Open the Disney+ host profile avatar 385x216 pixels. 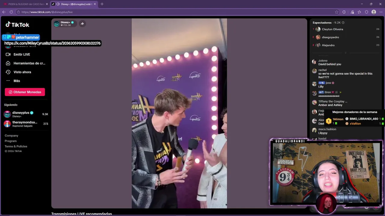pos(57,24)
